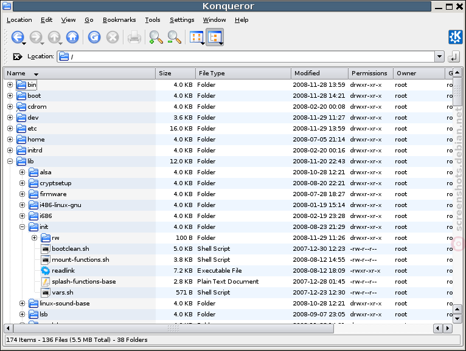This screenshot has width=466, height=351.
Task: Expand the boot folder tree node
Action: 10,96
